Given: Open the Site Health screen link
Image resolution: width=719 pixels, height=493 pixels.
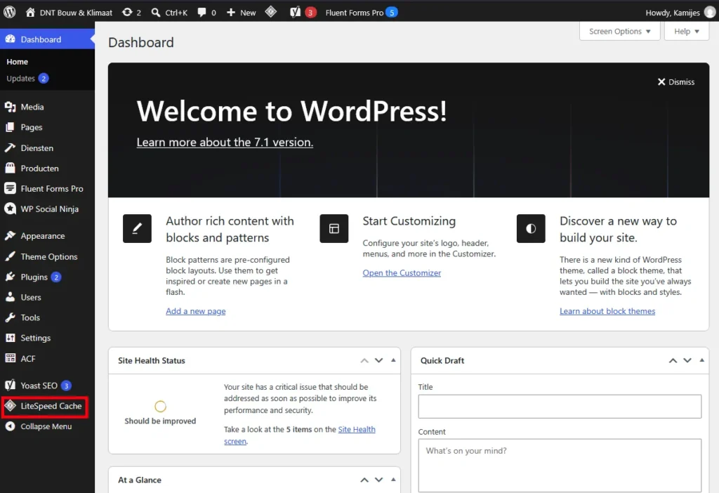Looking at the screenshot, I should [x=299, y=435].
